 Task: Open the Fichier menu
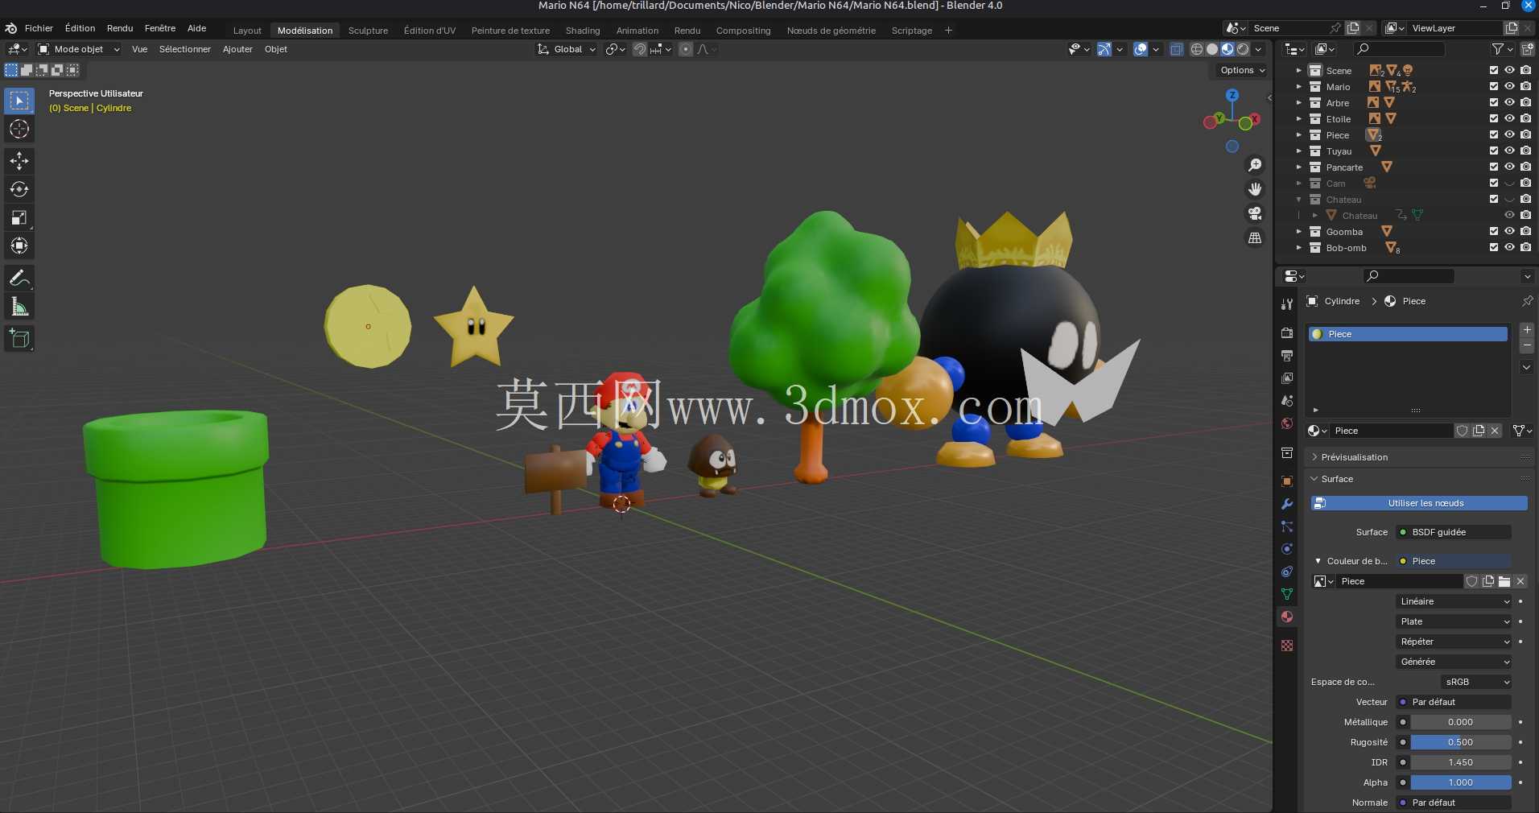[x=39, y=28]
